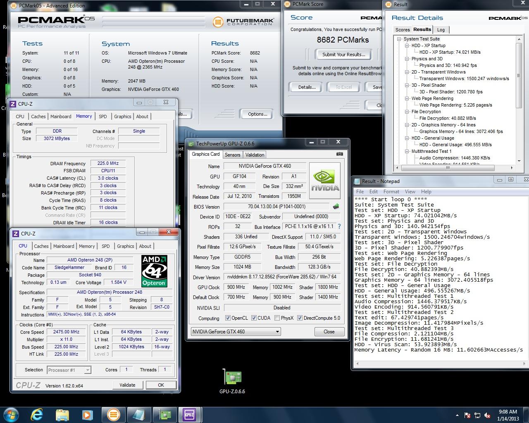Collapse the 3D - Pixel Shader node
Viewport: 529px width, 423px height.
click(407, 86)
